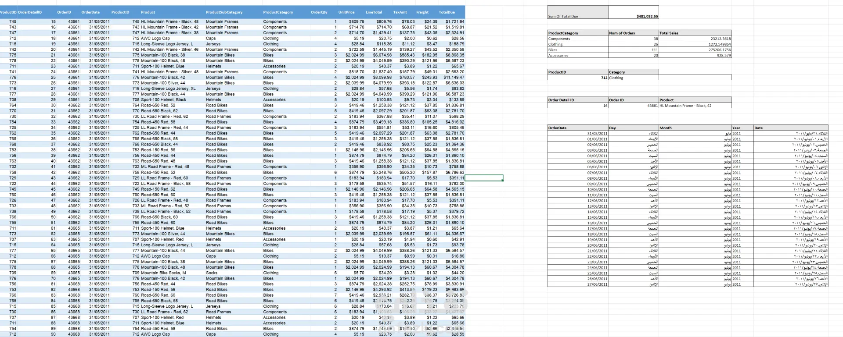Click the lookup result 'HL Mountain Frame - Black, 42'

695,106
